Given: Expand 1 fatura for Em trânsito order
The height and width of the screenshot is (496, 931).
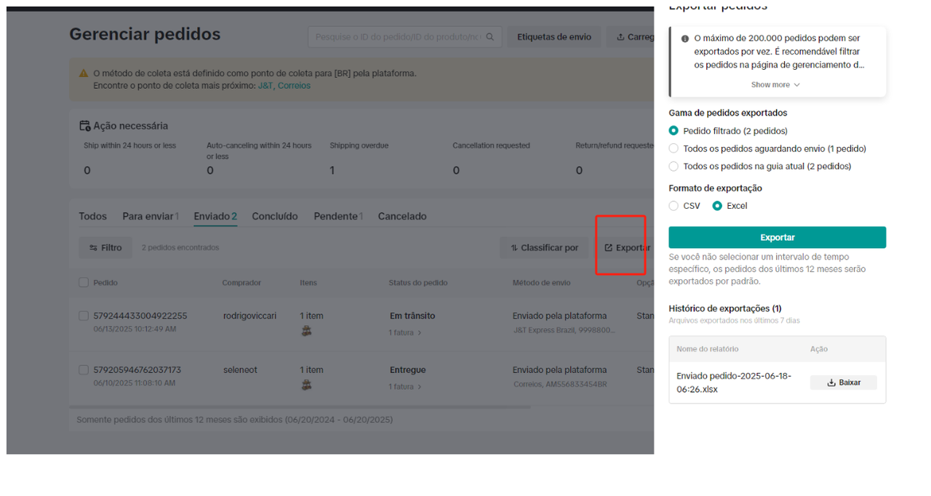Looking at the screenshot, I should click(x=405, y=332).
